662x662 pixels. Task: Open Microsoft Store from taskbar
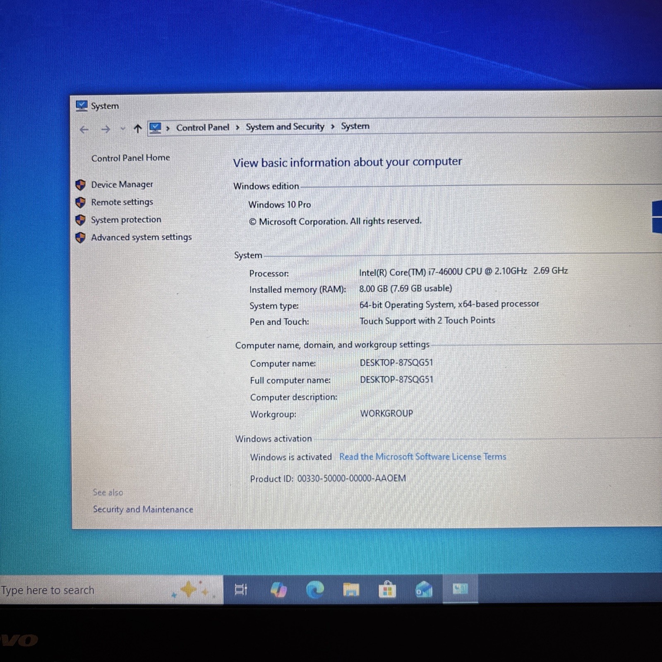coord(387,590)
